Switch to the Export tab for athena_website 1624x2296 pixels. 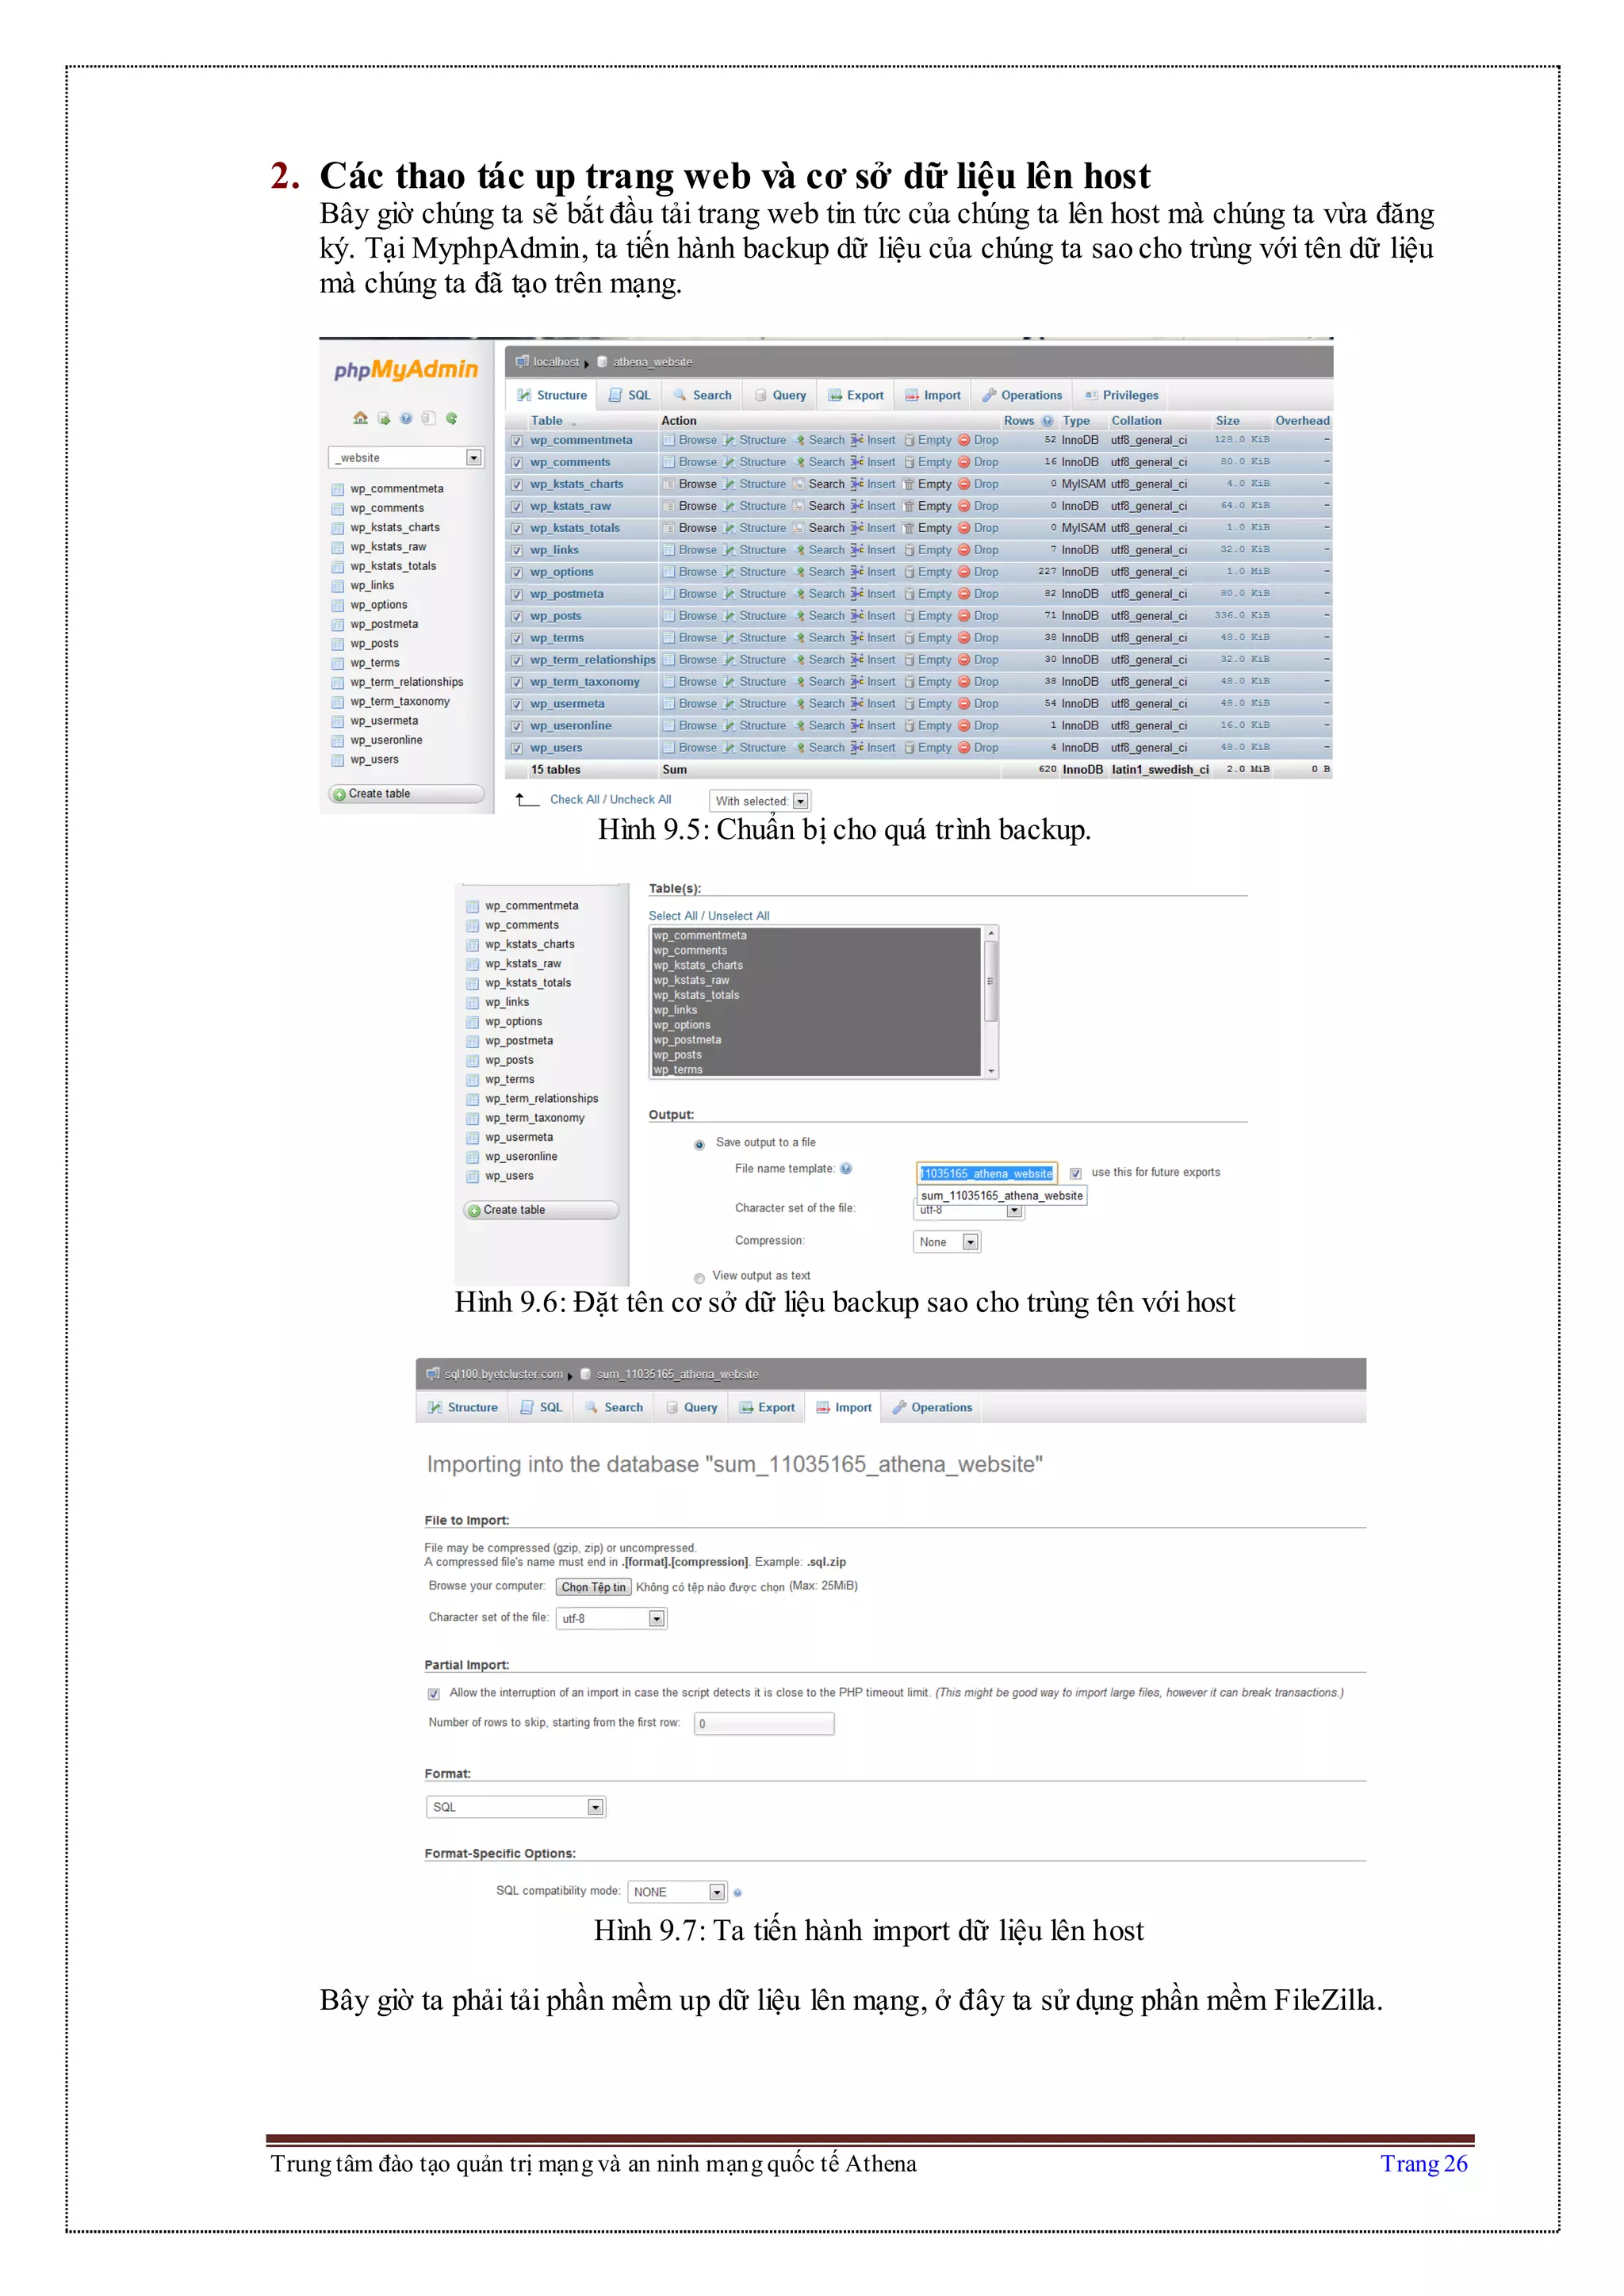coord(856,395)
